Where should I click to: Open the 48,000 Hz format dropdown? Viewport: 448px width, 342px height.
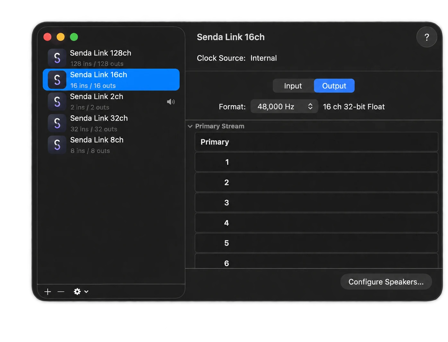[284, 107]
